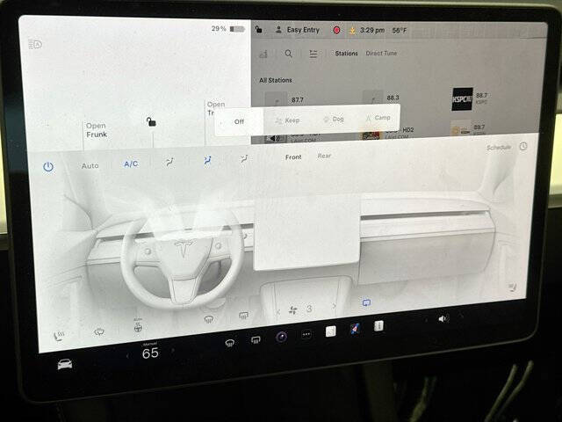Open the white app icon in dock
562x422 pixels.
click(x=330, y=331)
